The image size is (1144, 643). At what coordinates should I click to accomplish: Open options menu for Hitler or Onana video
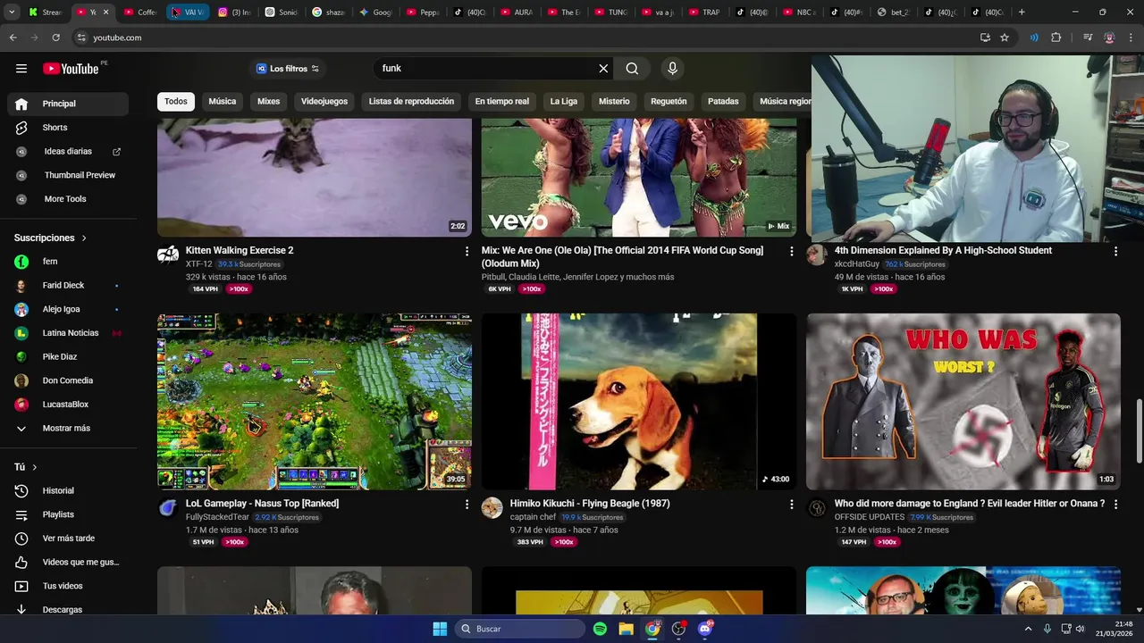tap(1115, 505)
